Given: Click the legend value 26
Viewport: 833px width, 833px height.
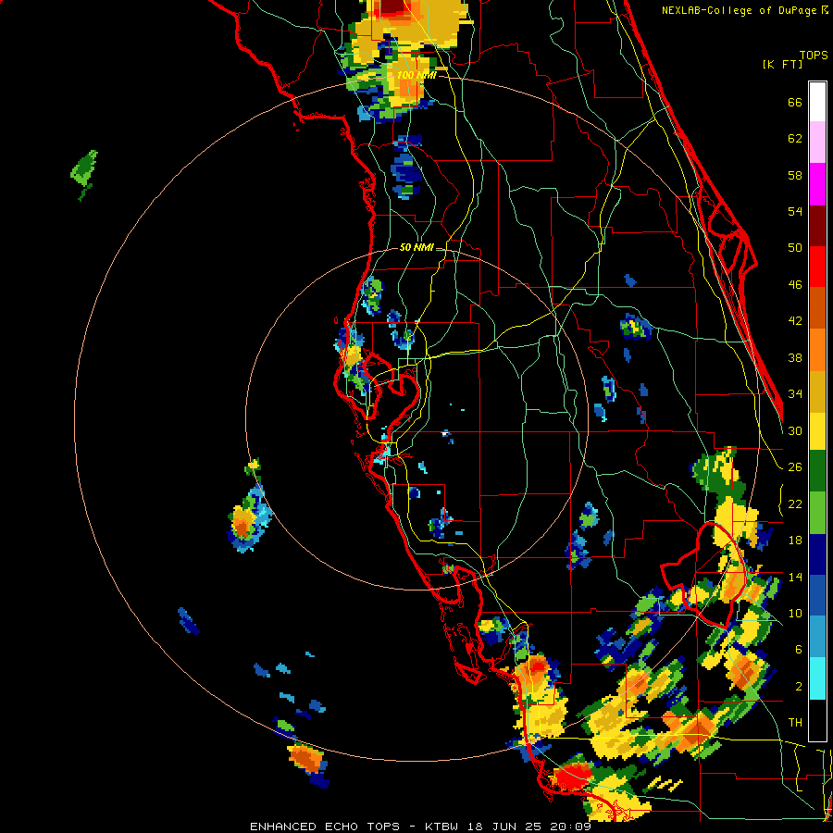Looking at the screenshot, I should point(795,467).
